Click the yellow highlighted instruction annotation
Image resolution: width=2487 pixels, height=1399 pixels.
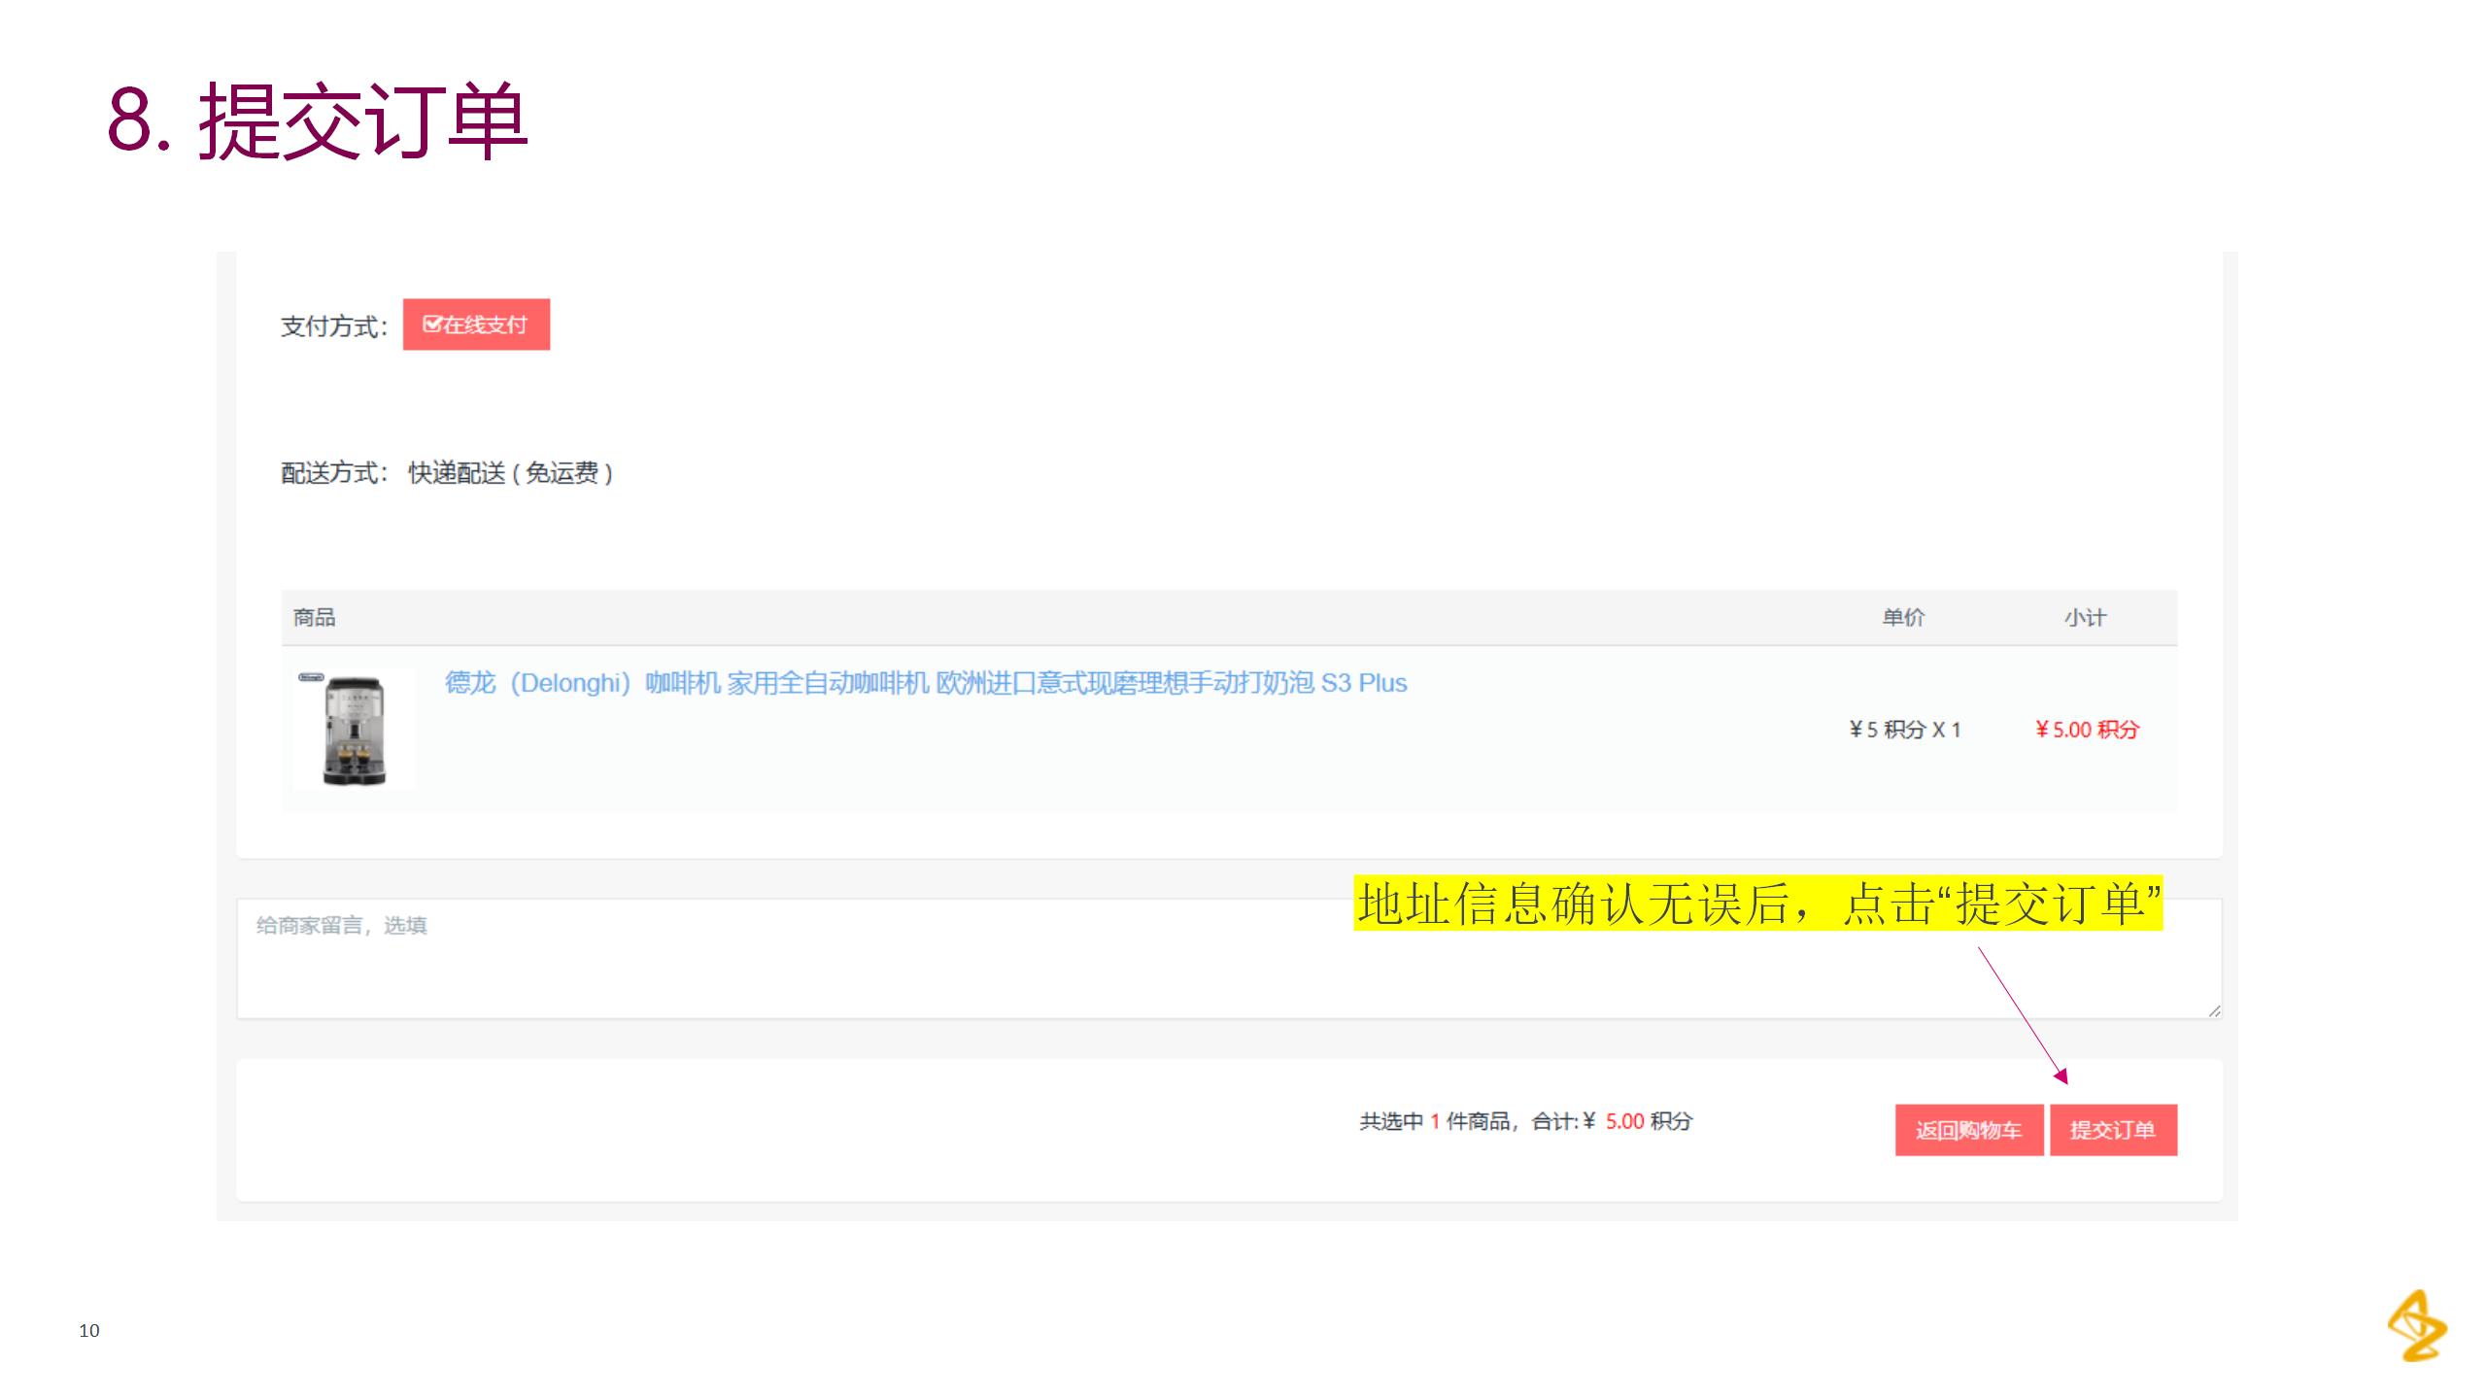(1758, 904)
